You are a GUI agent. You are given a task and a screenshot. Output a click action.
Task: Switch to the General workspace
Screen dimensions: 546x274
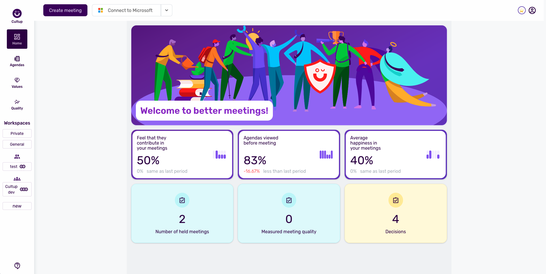point(17,144)
